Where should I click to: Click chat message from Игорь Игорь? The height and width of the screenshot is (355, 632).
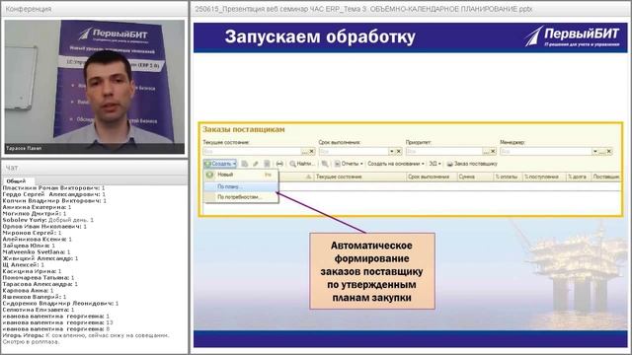coord(86,338)
